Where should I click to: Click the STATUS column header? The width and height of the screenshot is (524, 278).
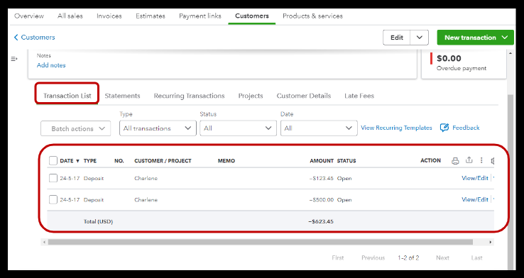[x=346, y=161]
